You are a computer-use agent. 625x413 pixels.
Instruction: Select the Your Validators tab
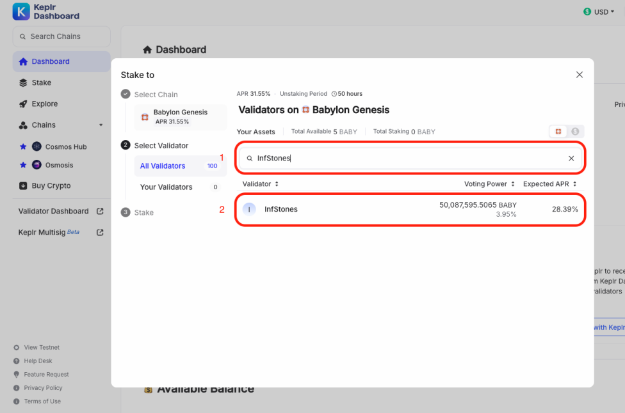click(181, 187)
